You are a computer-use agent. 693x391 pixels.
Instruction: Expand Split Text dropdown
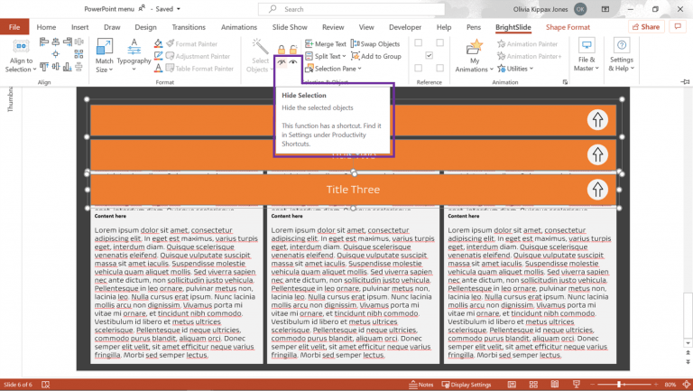click(325, 56)
